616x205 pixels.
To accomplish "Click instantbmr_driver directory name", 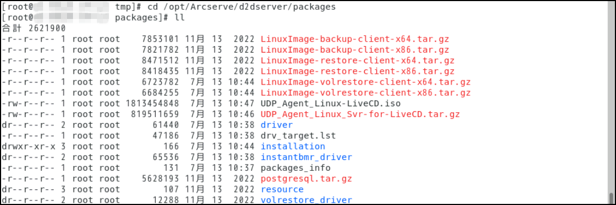I will tap(307, 157).
